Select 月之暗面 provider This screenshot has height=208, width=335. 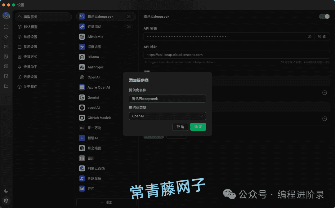pyautogui.click(x=106, y=148)
